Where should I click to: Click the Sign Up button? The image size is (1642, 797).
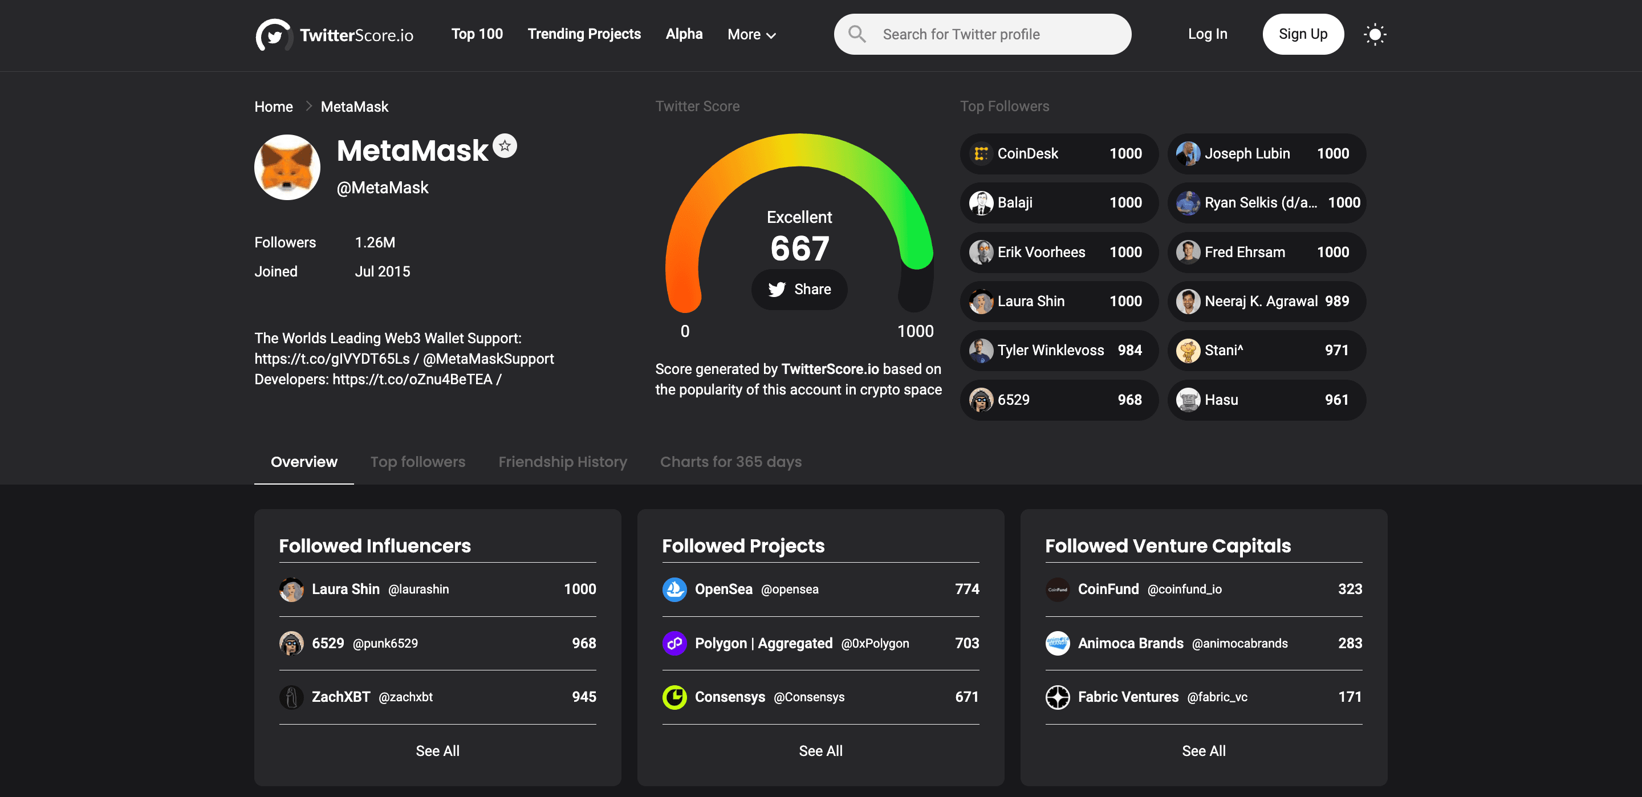click(x=1303, y=34)
